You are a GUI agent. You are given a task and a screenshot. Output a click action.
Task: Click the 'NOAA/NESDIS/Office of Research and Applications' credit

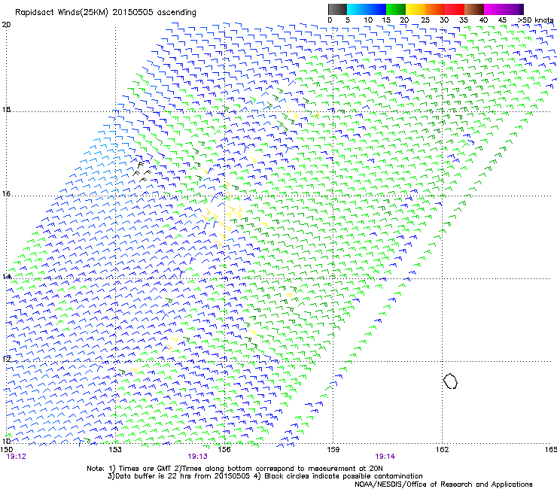443,484
